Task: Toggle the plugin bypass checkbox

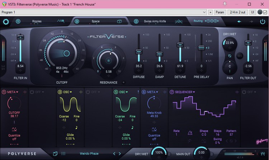Action: 265,12
